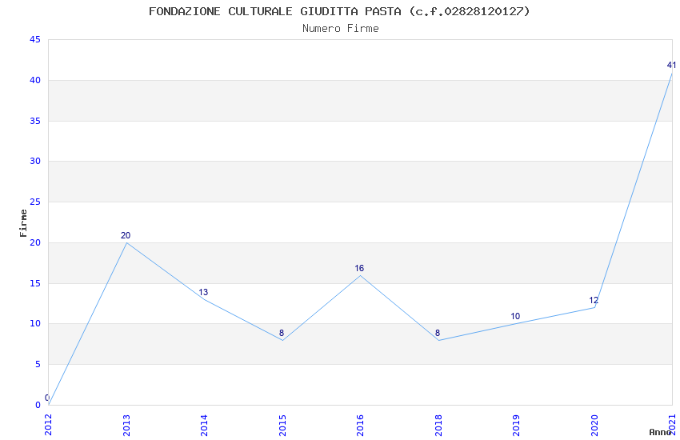Viewport: 680px width, 440px height.
Task: Select the 2021 year label
Action: click(x=672, y=425)
